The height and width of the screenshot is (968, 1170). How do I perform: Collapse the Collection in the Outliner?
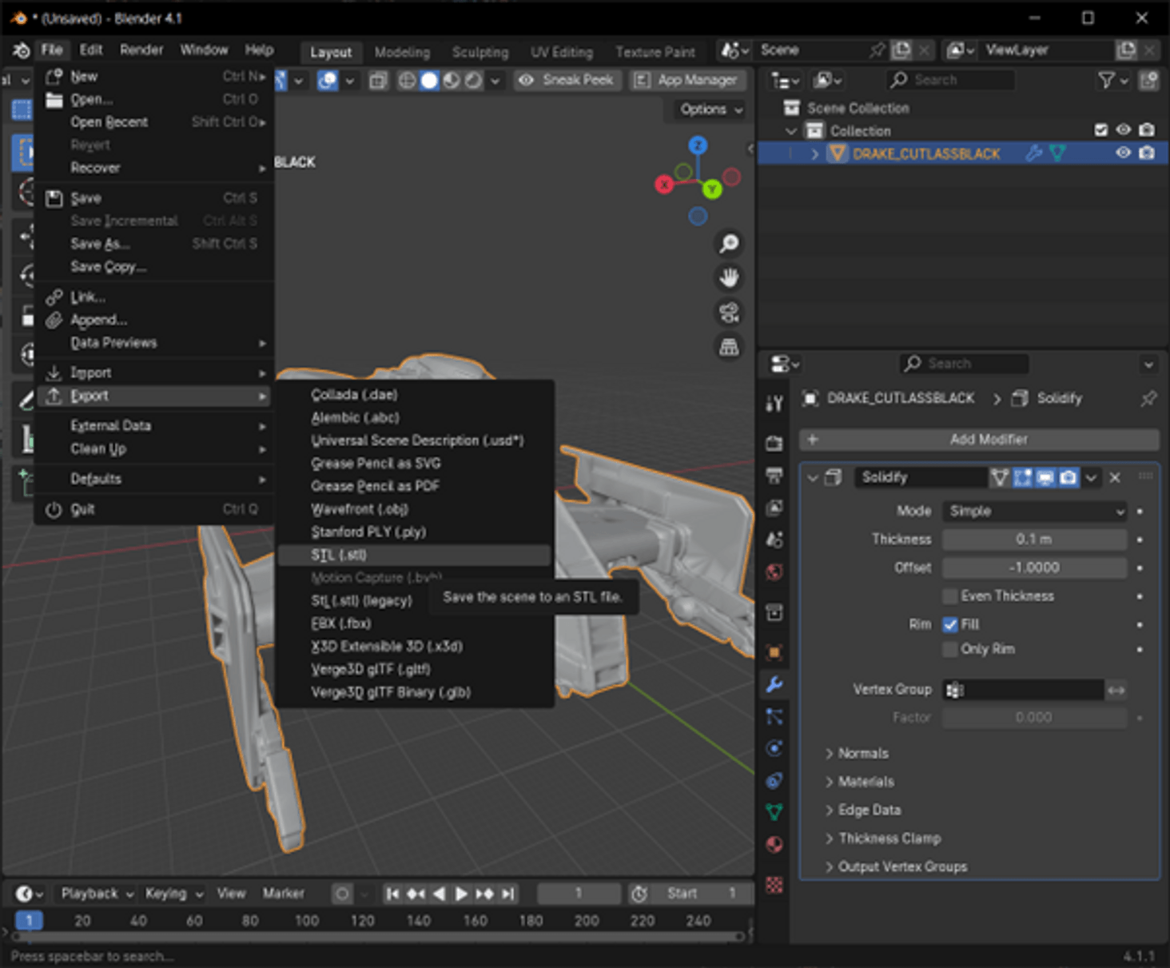(790, 130)
